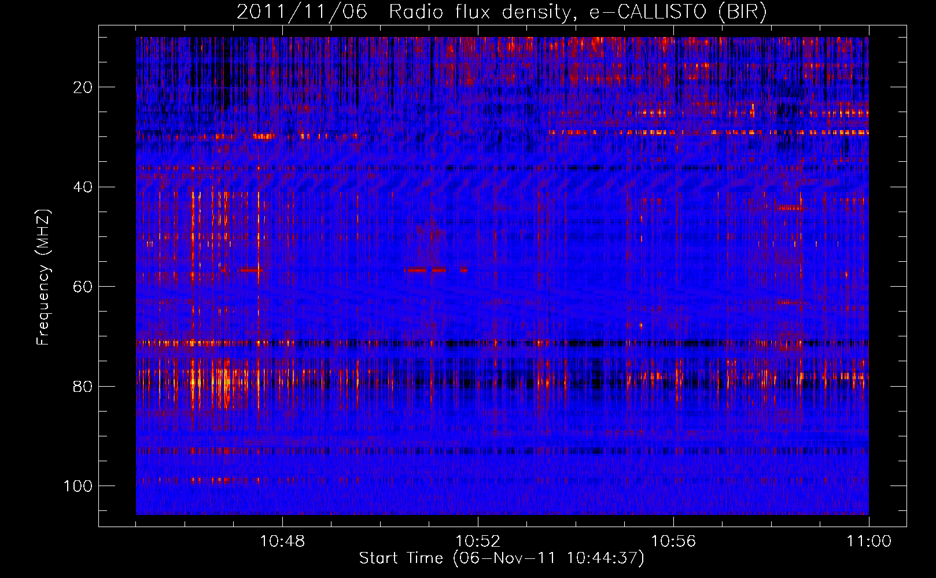The height and width of the screenshot is (578, 936).
Task: Click the 'Frequency (MHZ)' axis label
Action: pyautogui.click(x=43, y=277)
